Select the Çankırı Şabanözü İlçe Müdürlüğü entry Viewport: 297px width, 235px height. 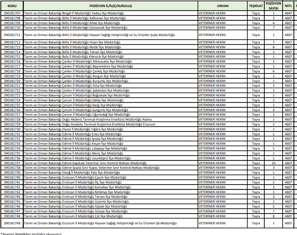tap(77, 91)
